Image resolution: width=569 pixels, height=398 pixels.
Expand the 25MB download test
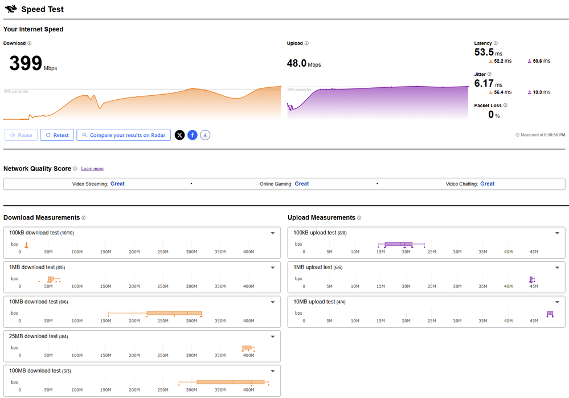272,336
